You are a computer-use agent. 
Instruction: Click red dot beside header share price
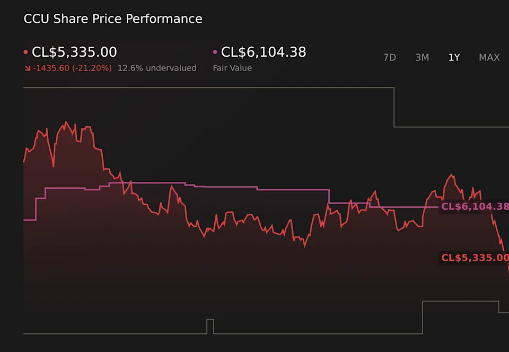click(x=26, y=52)
